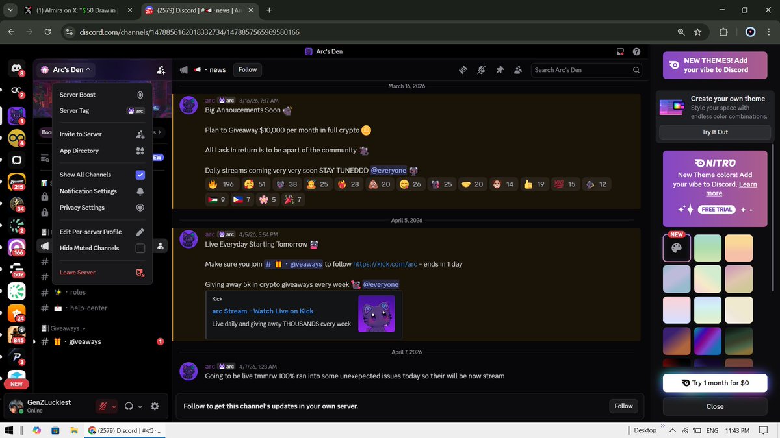Open Discord inbox icon at top bar
This screenshot has width=780, height=438.
coord(621,52)
